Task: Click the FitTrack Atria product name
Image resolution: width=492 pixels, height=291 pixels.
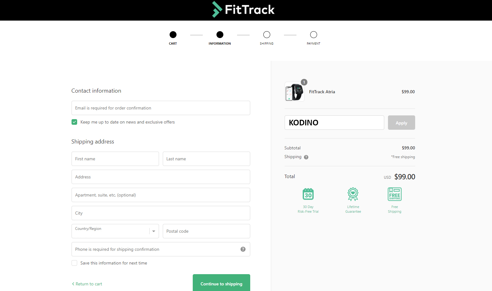Action: (322, 92)
